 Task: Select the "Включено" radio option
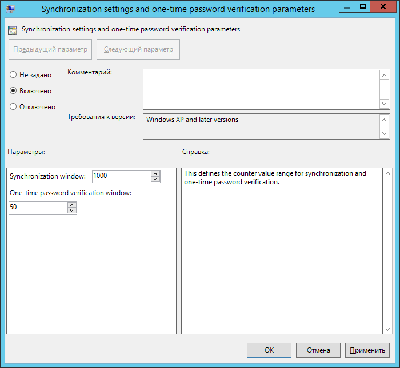pyautogui.click(x=13, y=91)
